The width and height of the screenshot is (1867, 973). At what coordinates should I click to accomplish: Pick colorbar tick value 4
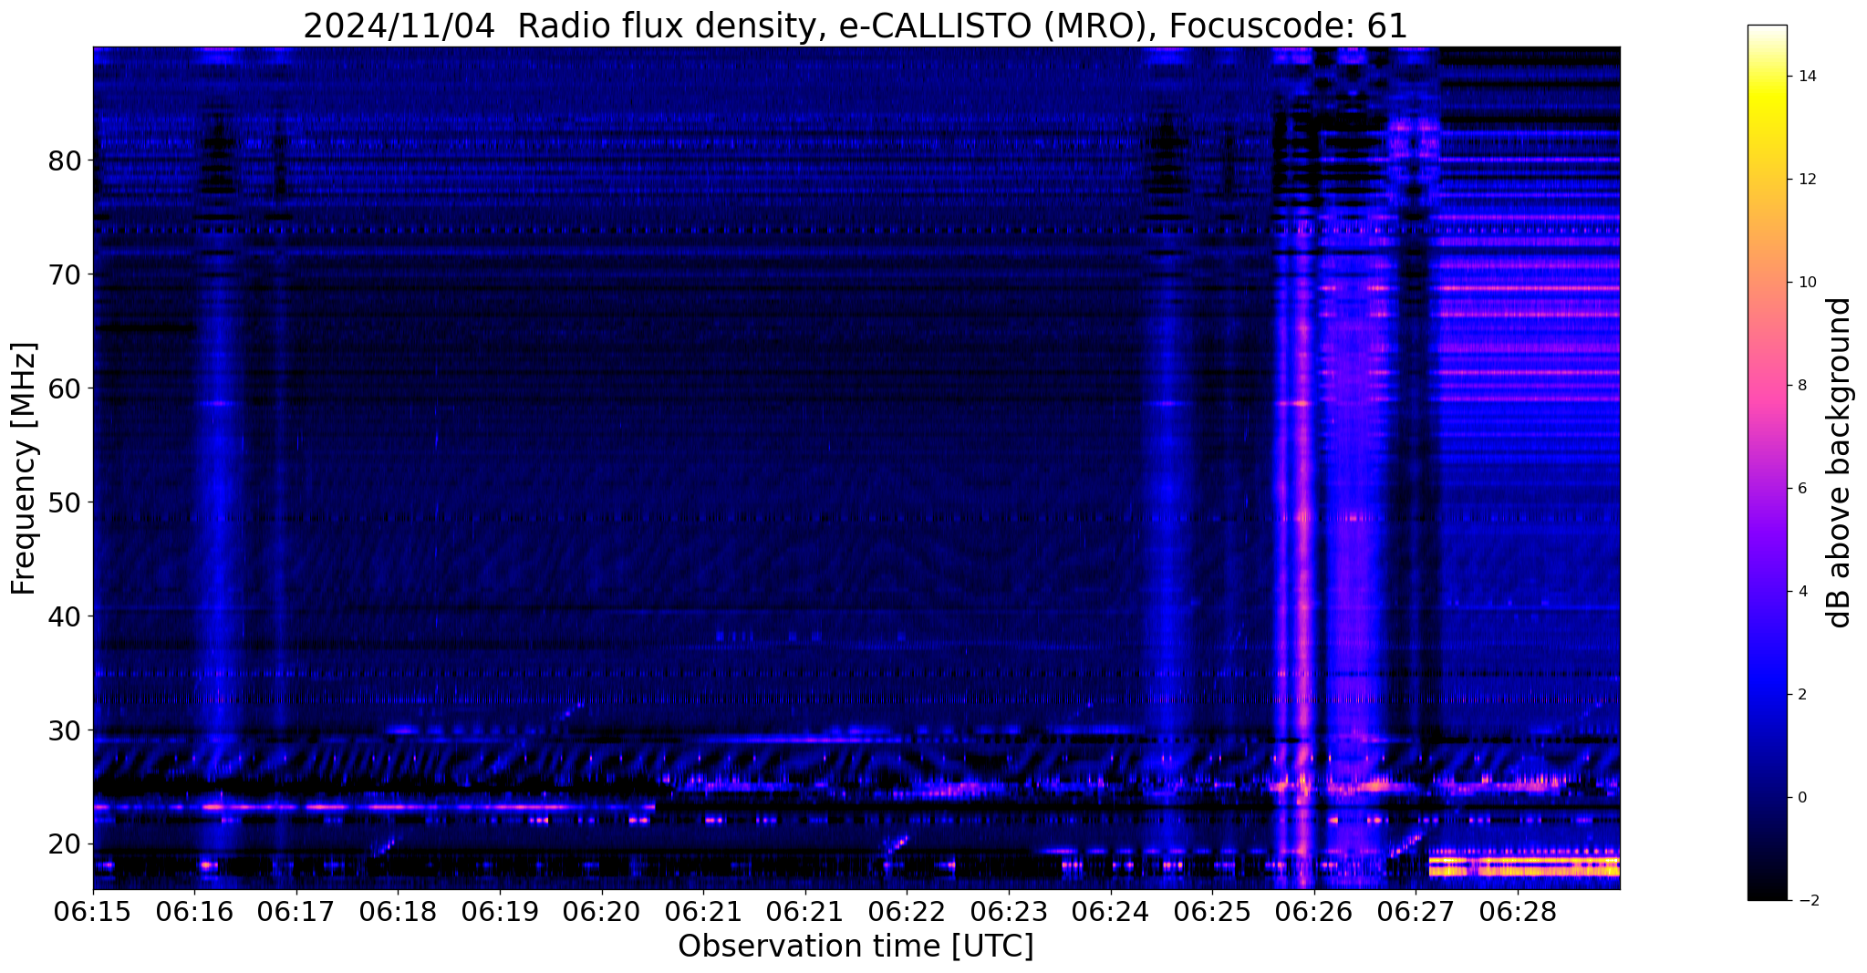1802,592
